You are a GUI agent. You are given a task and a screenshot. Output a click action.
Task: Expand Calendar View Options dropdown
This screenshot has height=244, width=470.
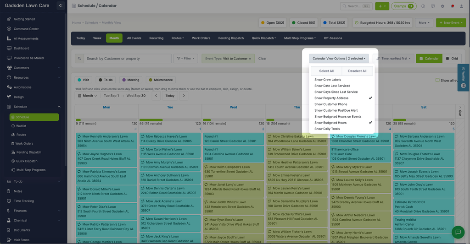point(339,58)
